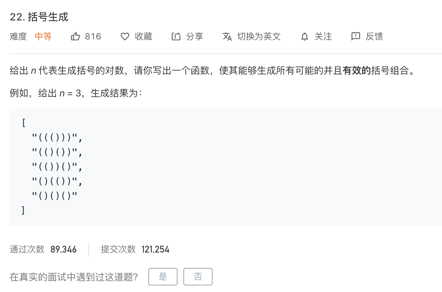This screenshot has width=442, height=292.
Task: Click the title 22. 括号生成
Action: (x=39, y=17)
